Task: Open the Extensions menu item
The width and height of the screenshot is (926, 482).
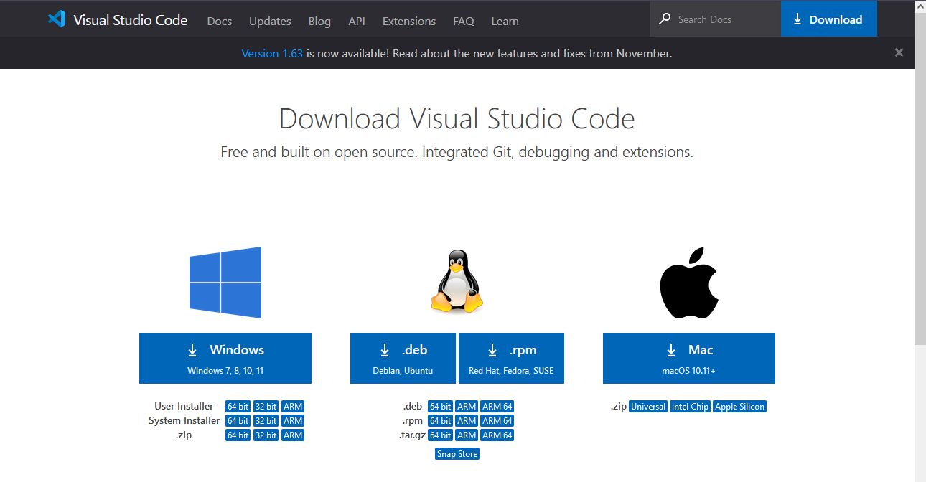Action: pyautogui.click(x=408, y=21)
